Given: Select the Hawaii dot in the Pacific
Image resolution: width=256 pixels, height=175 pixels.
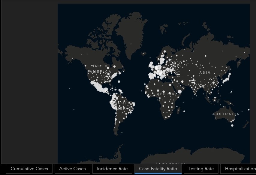Looking at the screenshot, I should pyautogui.click(x=70, y=88).
